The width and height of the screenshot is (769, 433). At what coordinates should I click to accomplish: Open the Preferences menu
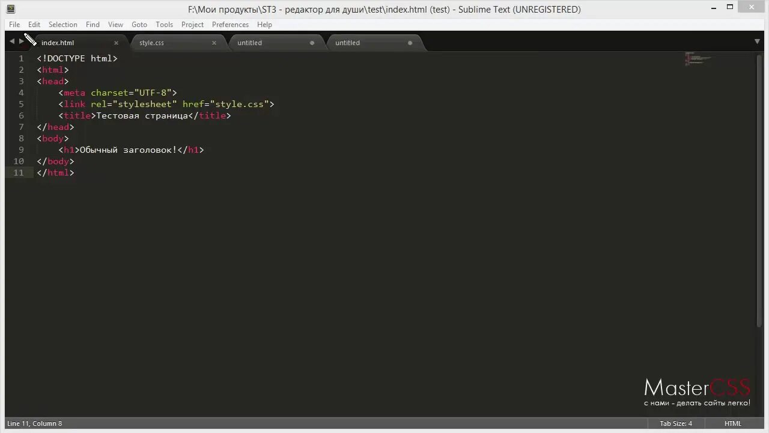click(x=230, y=25)
